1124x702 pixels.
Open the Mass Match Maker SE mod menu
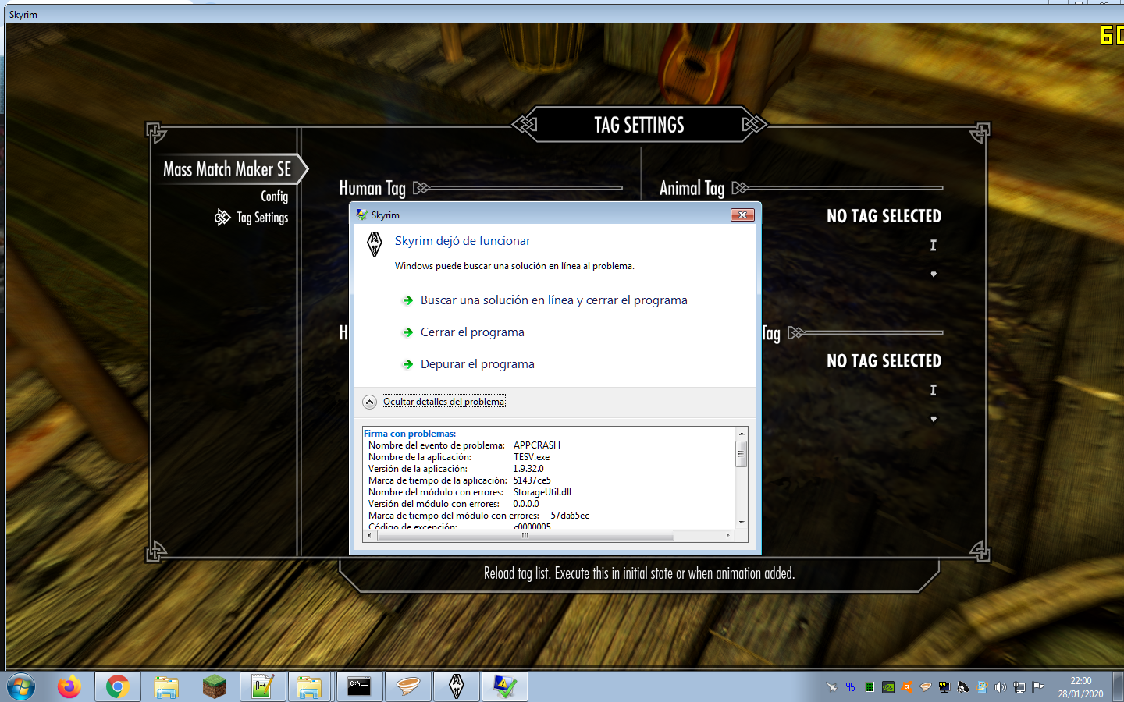[227, 169]
